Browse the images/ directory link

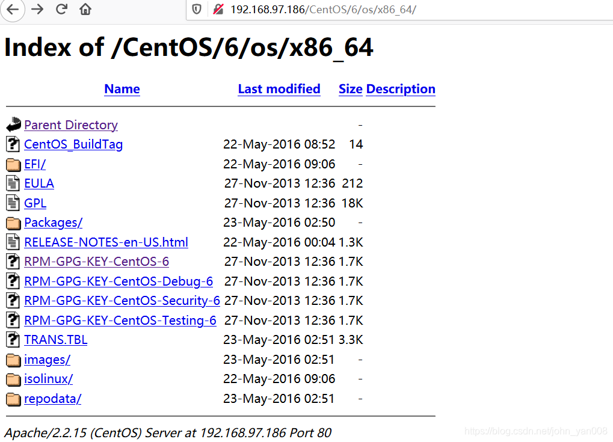pos(47,360)
